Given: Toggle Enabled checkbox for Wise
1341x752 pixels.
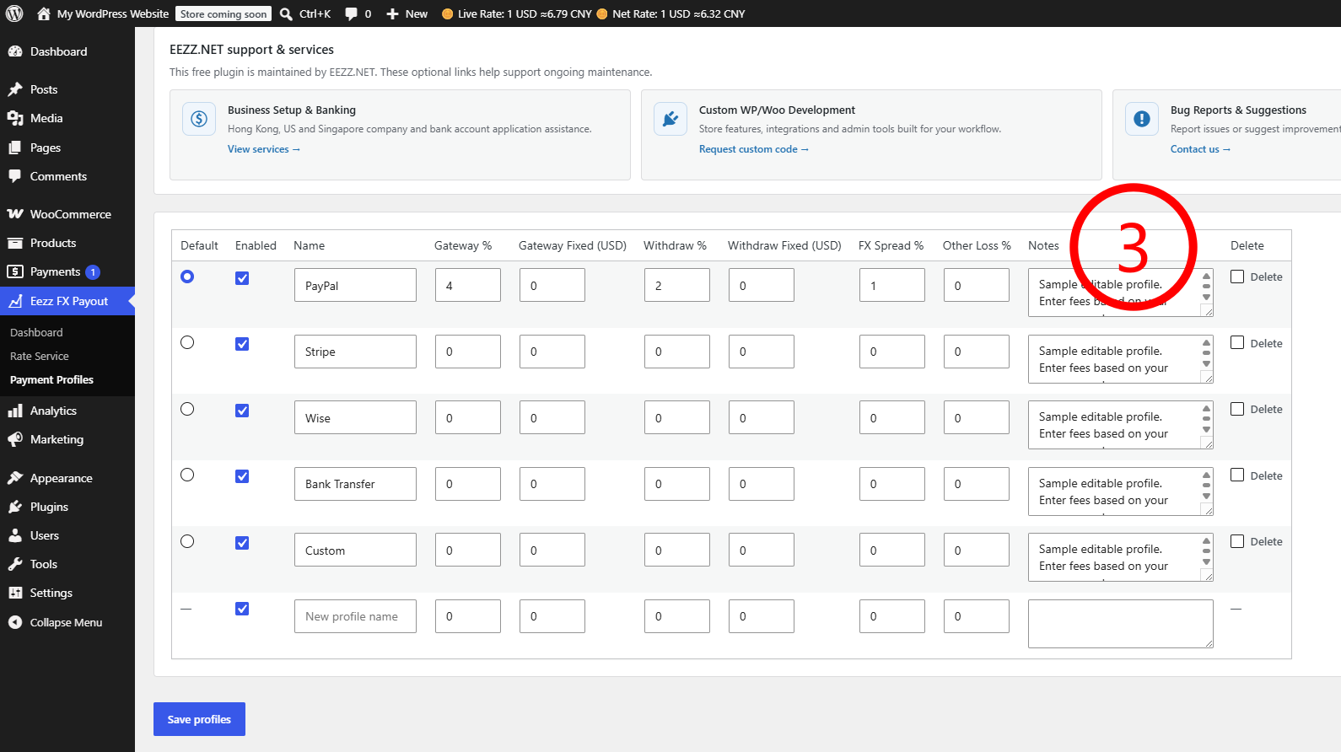Looking at the screenshot, I should click(x=242, y=411).
